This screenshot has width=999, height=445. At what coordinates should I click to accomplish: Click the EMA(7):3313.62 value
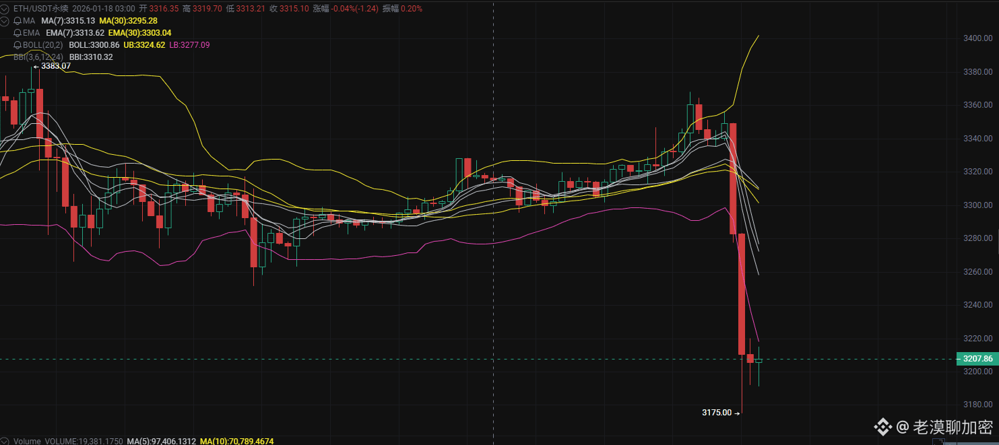75,33
